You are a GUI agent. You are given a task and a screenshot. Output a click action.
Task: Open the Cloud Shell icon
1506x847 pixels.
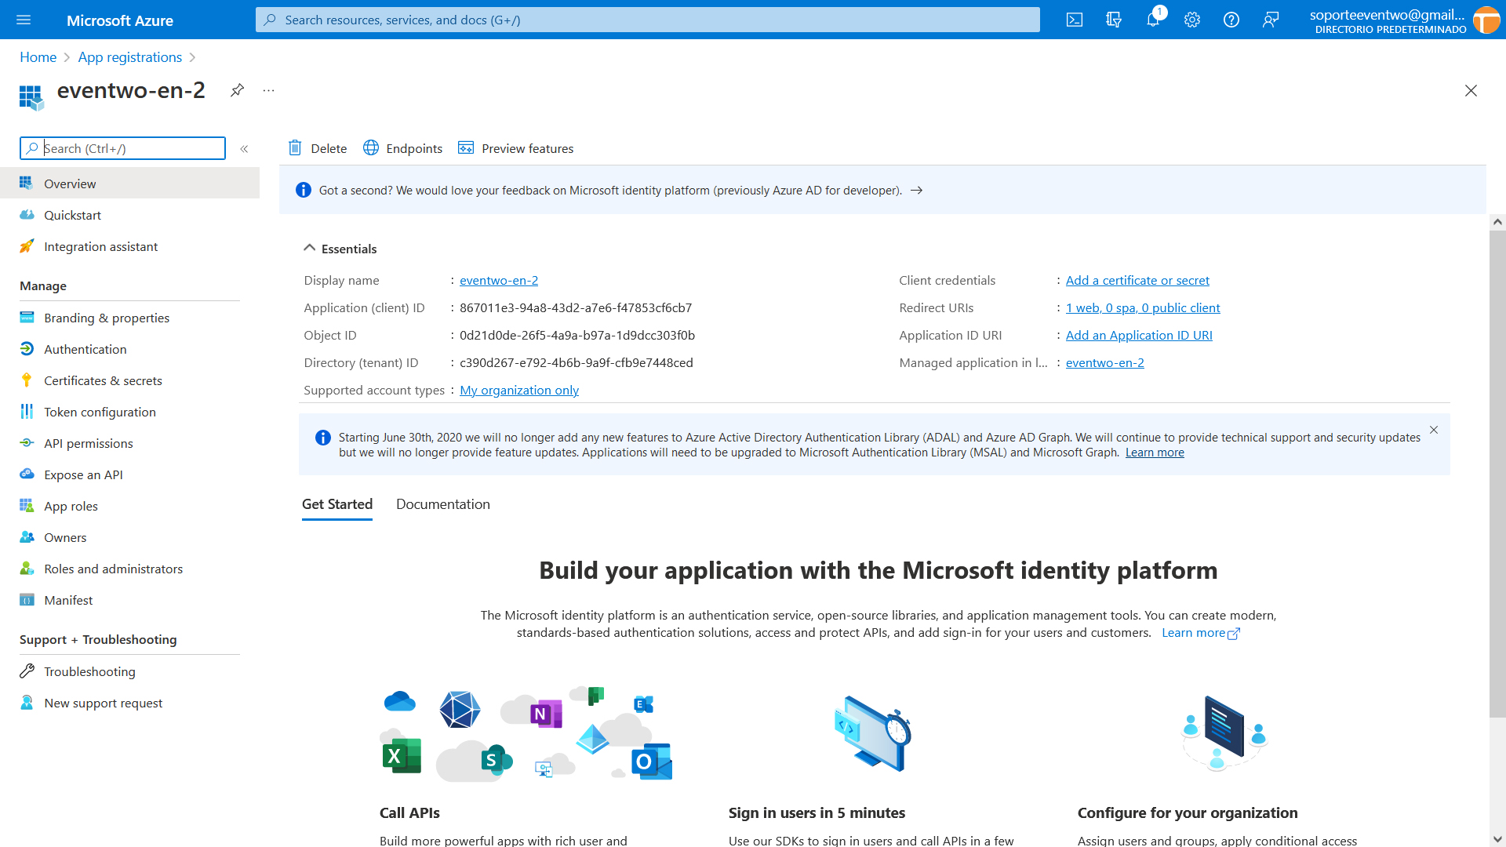[x=1075, y=20]
